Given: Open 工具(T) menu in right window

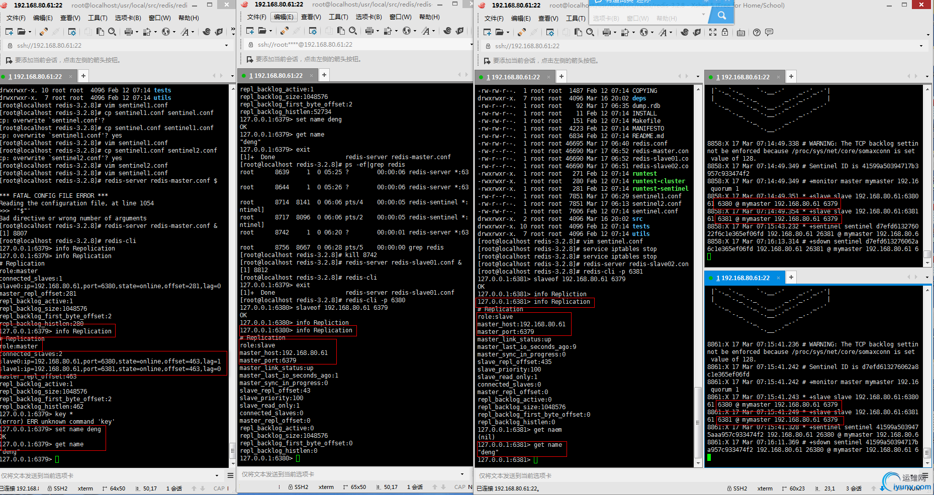Looking at the screenshot, I should [x=576, y=19].
